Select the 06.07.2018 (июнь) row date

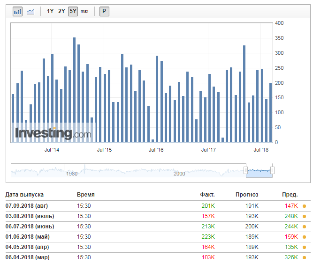(30, 226)
